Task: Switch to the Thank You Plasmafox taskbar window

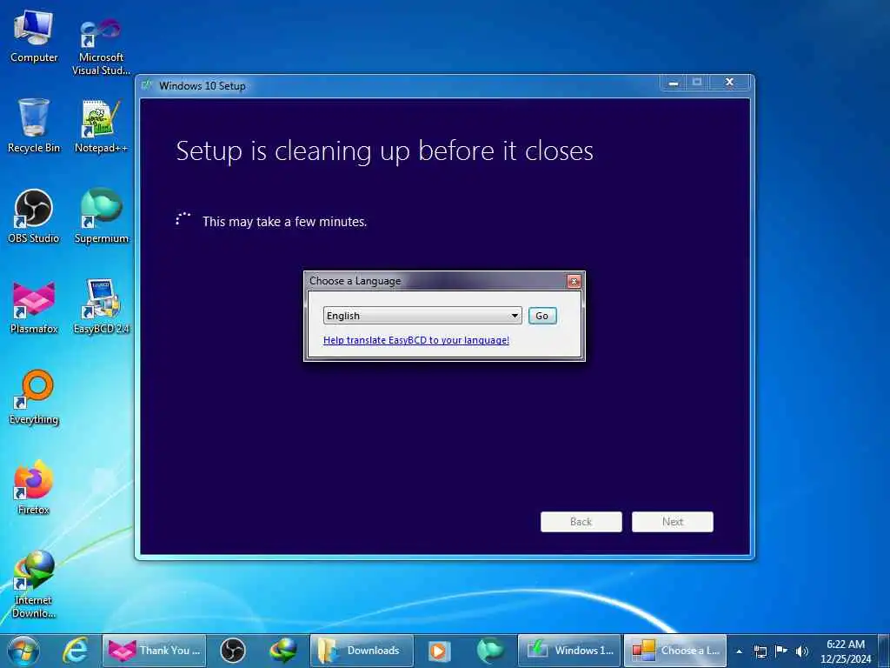Action: click(155, 651)
